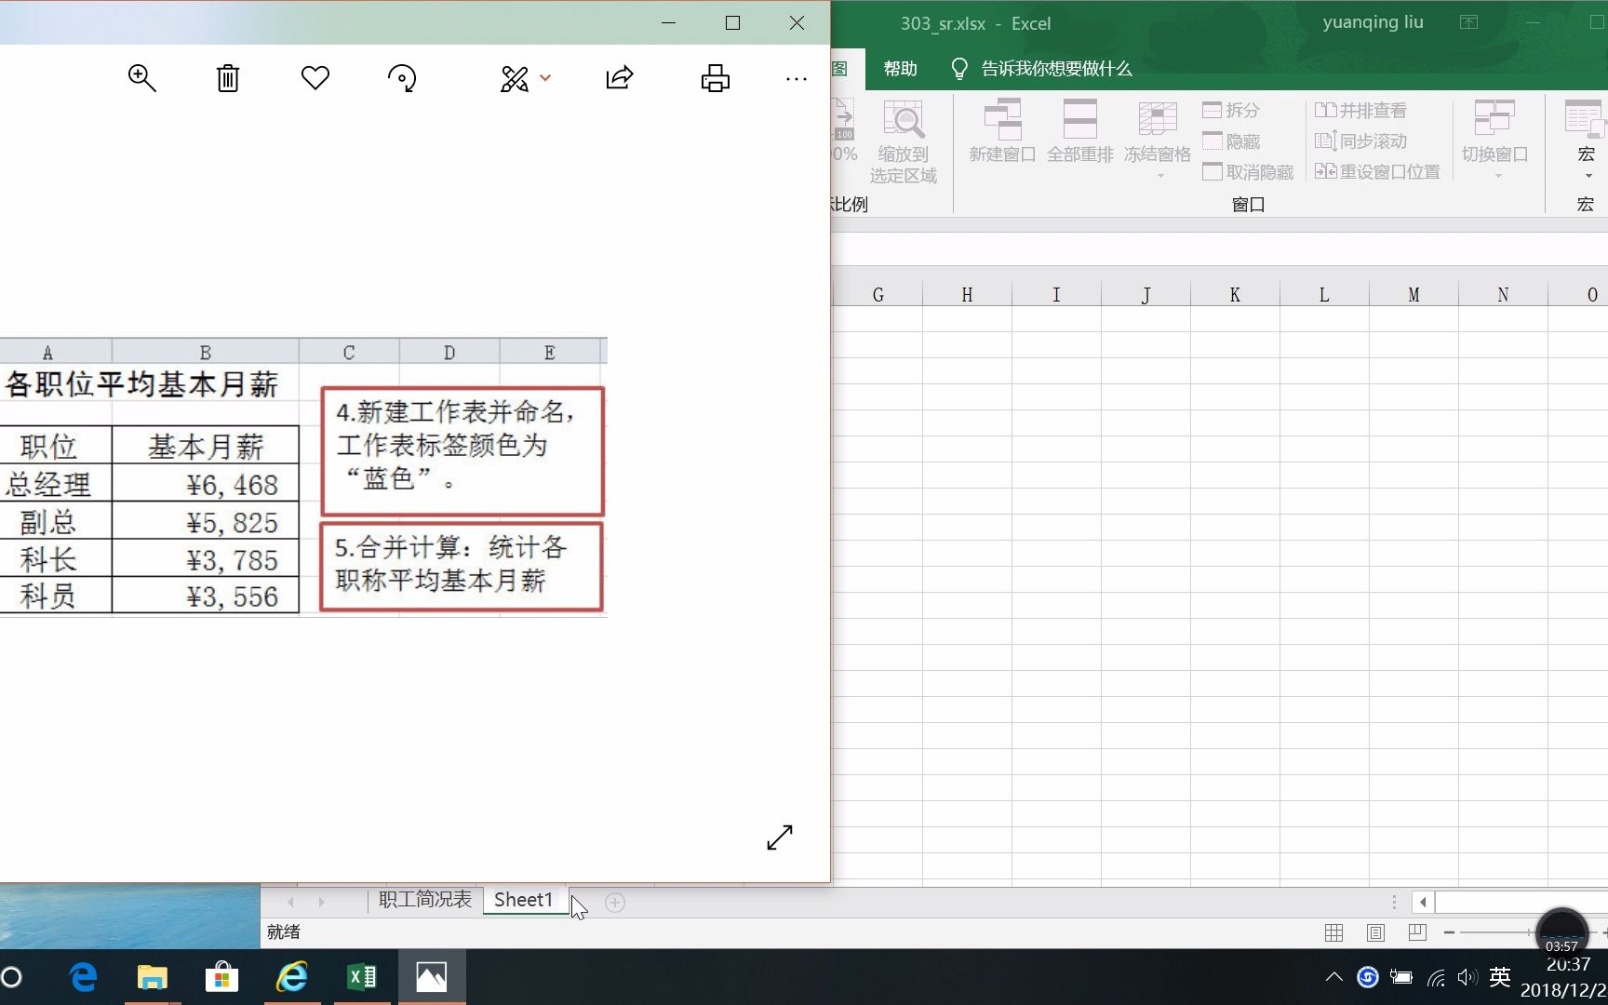Select the 职工简况表 sheet tab
The width and height of the screenshot is (1608, 1005).
(424, 899)
